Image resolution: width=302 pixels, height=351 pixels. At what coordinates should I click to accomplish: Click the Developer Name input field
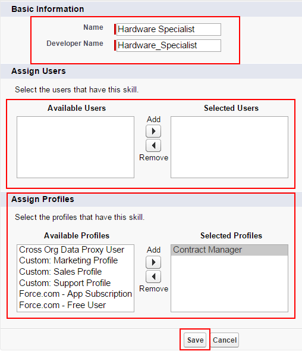(x=169, y=45)
